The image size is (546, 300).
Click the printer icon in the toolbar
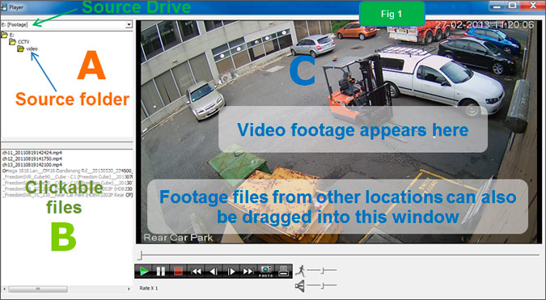pos(283,271)
